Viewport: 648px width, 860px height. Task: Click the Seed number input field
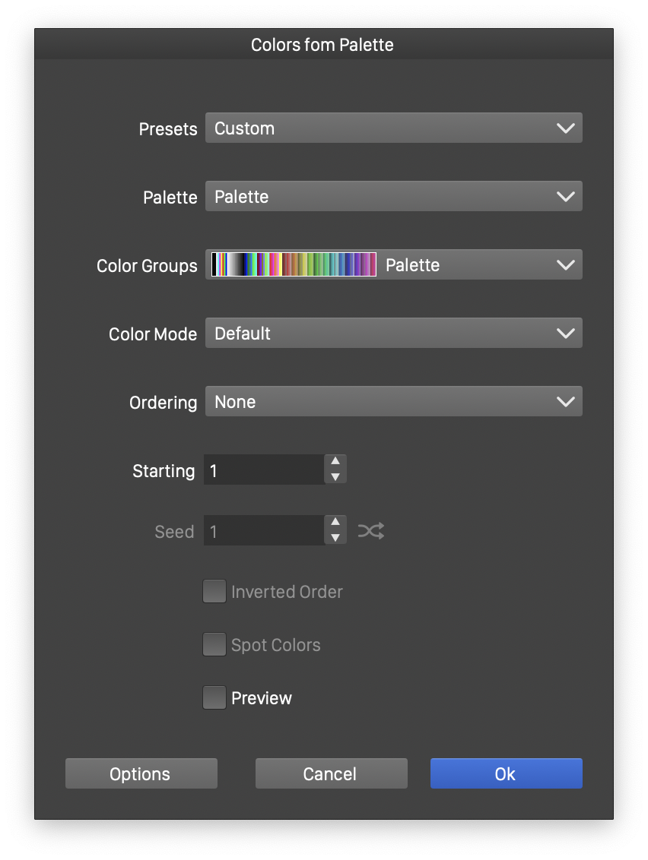tap(264, 531)
